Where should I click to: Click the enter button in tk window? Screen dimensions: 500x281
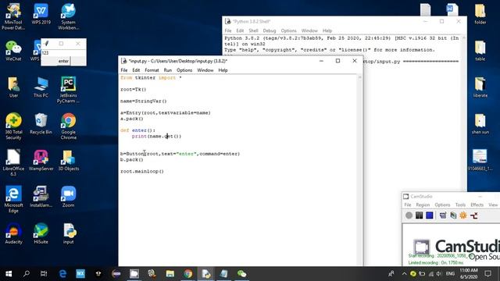pos(63,61)
